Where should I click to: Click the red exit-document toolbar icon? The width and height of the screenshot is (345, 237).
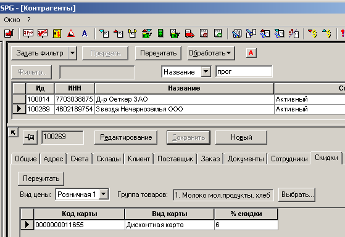click(x=9, y=34)
